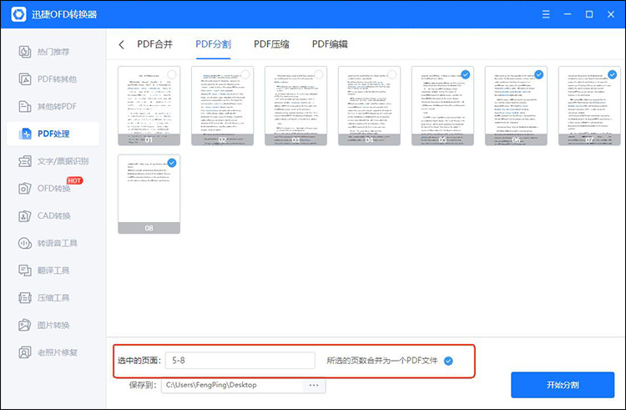Viewport: 626px width, 410px height.
Task: Toggle 所选的页数合并为一个PDF文件 option
Action: (448, 361)
